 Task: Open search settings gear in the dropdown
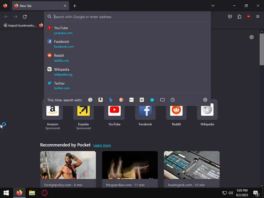[x=205, y=100]
